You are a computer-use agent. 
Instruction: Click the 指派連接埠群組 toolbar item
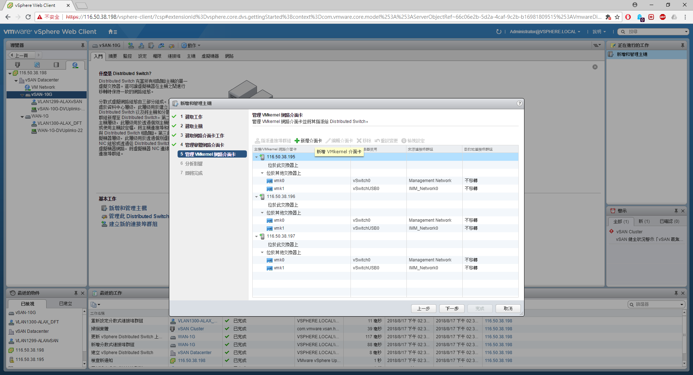point(273,141)
